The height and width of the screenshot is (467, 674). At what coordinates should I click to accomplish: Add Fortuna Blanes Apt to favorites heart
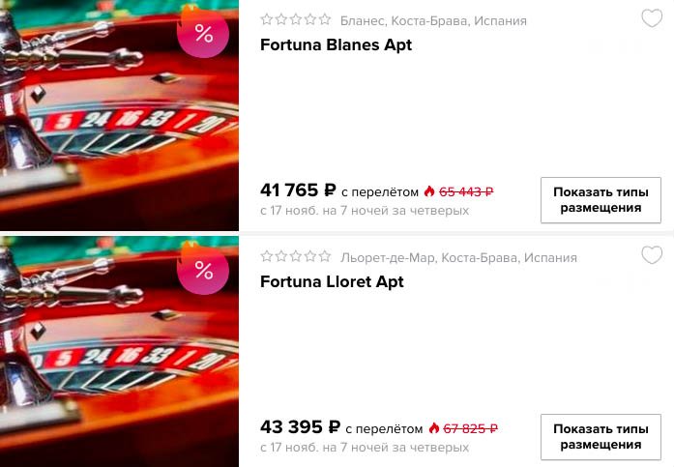(x=652, y=18)
